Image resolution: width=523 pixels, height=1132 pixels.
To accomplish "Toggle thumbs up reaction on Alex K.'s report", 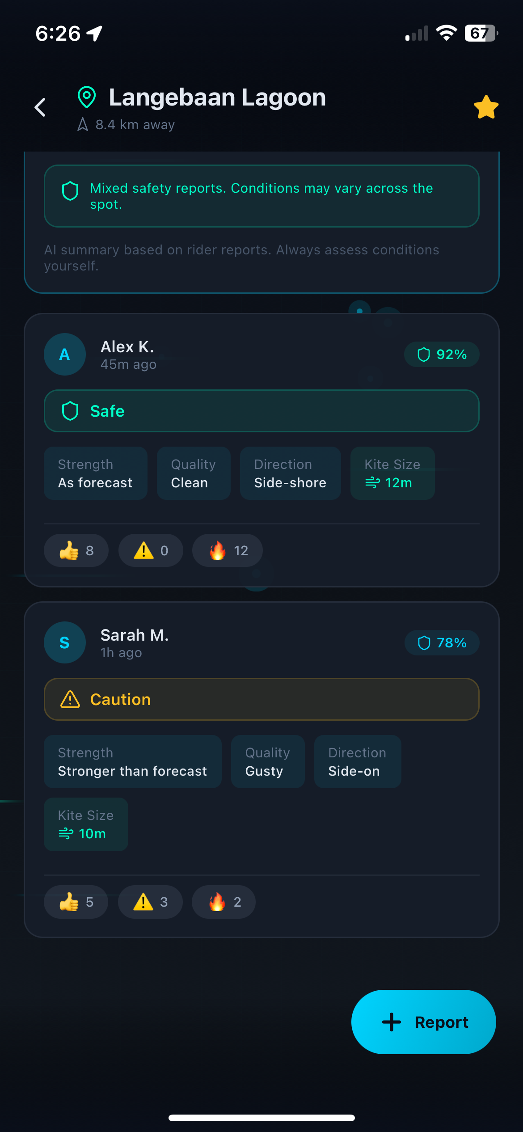I will click(x=76, y=550).
